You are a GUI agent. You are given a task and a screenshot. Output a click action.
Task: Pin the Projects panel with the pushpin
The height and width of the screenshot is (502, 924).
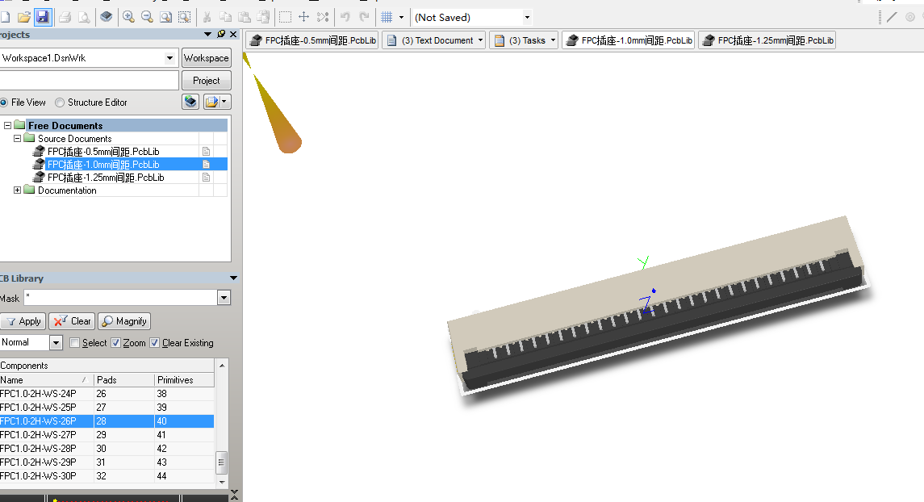point(221,34)
